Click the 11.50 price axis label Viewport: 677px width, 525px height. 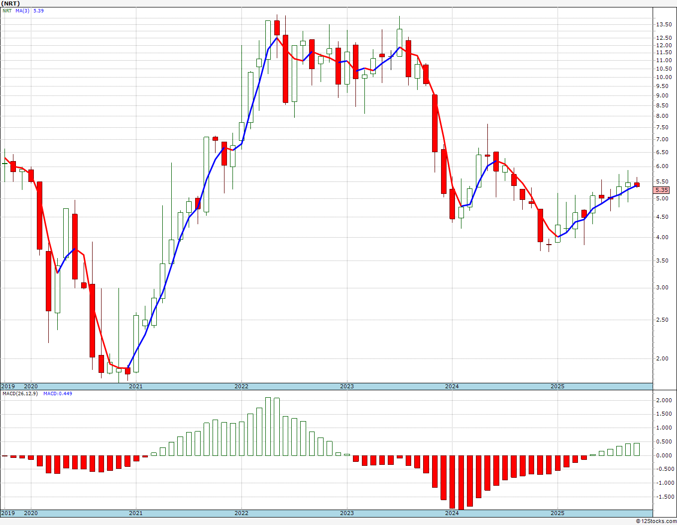click(663, 53)
